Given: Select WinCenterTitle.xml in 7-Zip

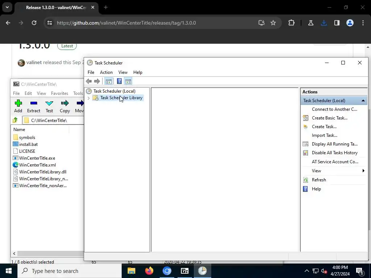Looking at the screenshot, I should 37,165.
